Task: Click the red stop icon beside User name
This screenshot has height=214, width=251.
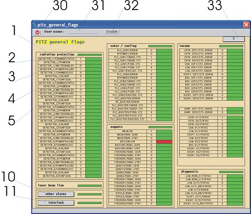Action: tap(37, 32)
